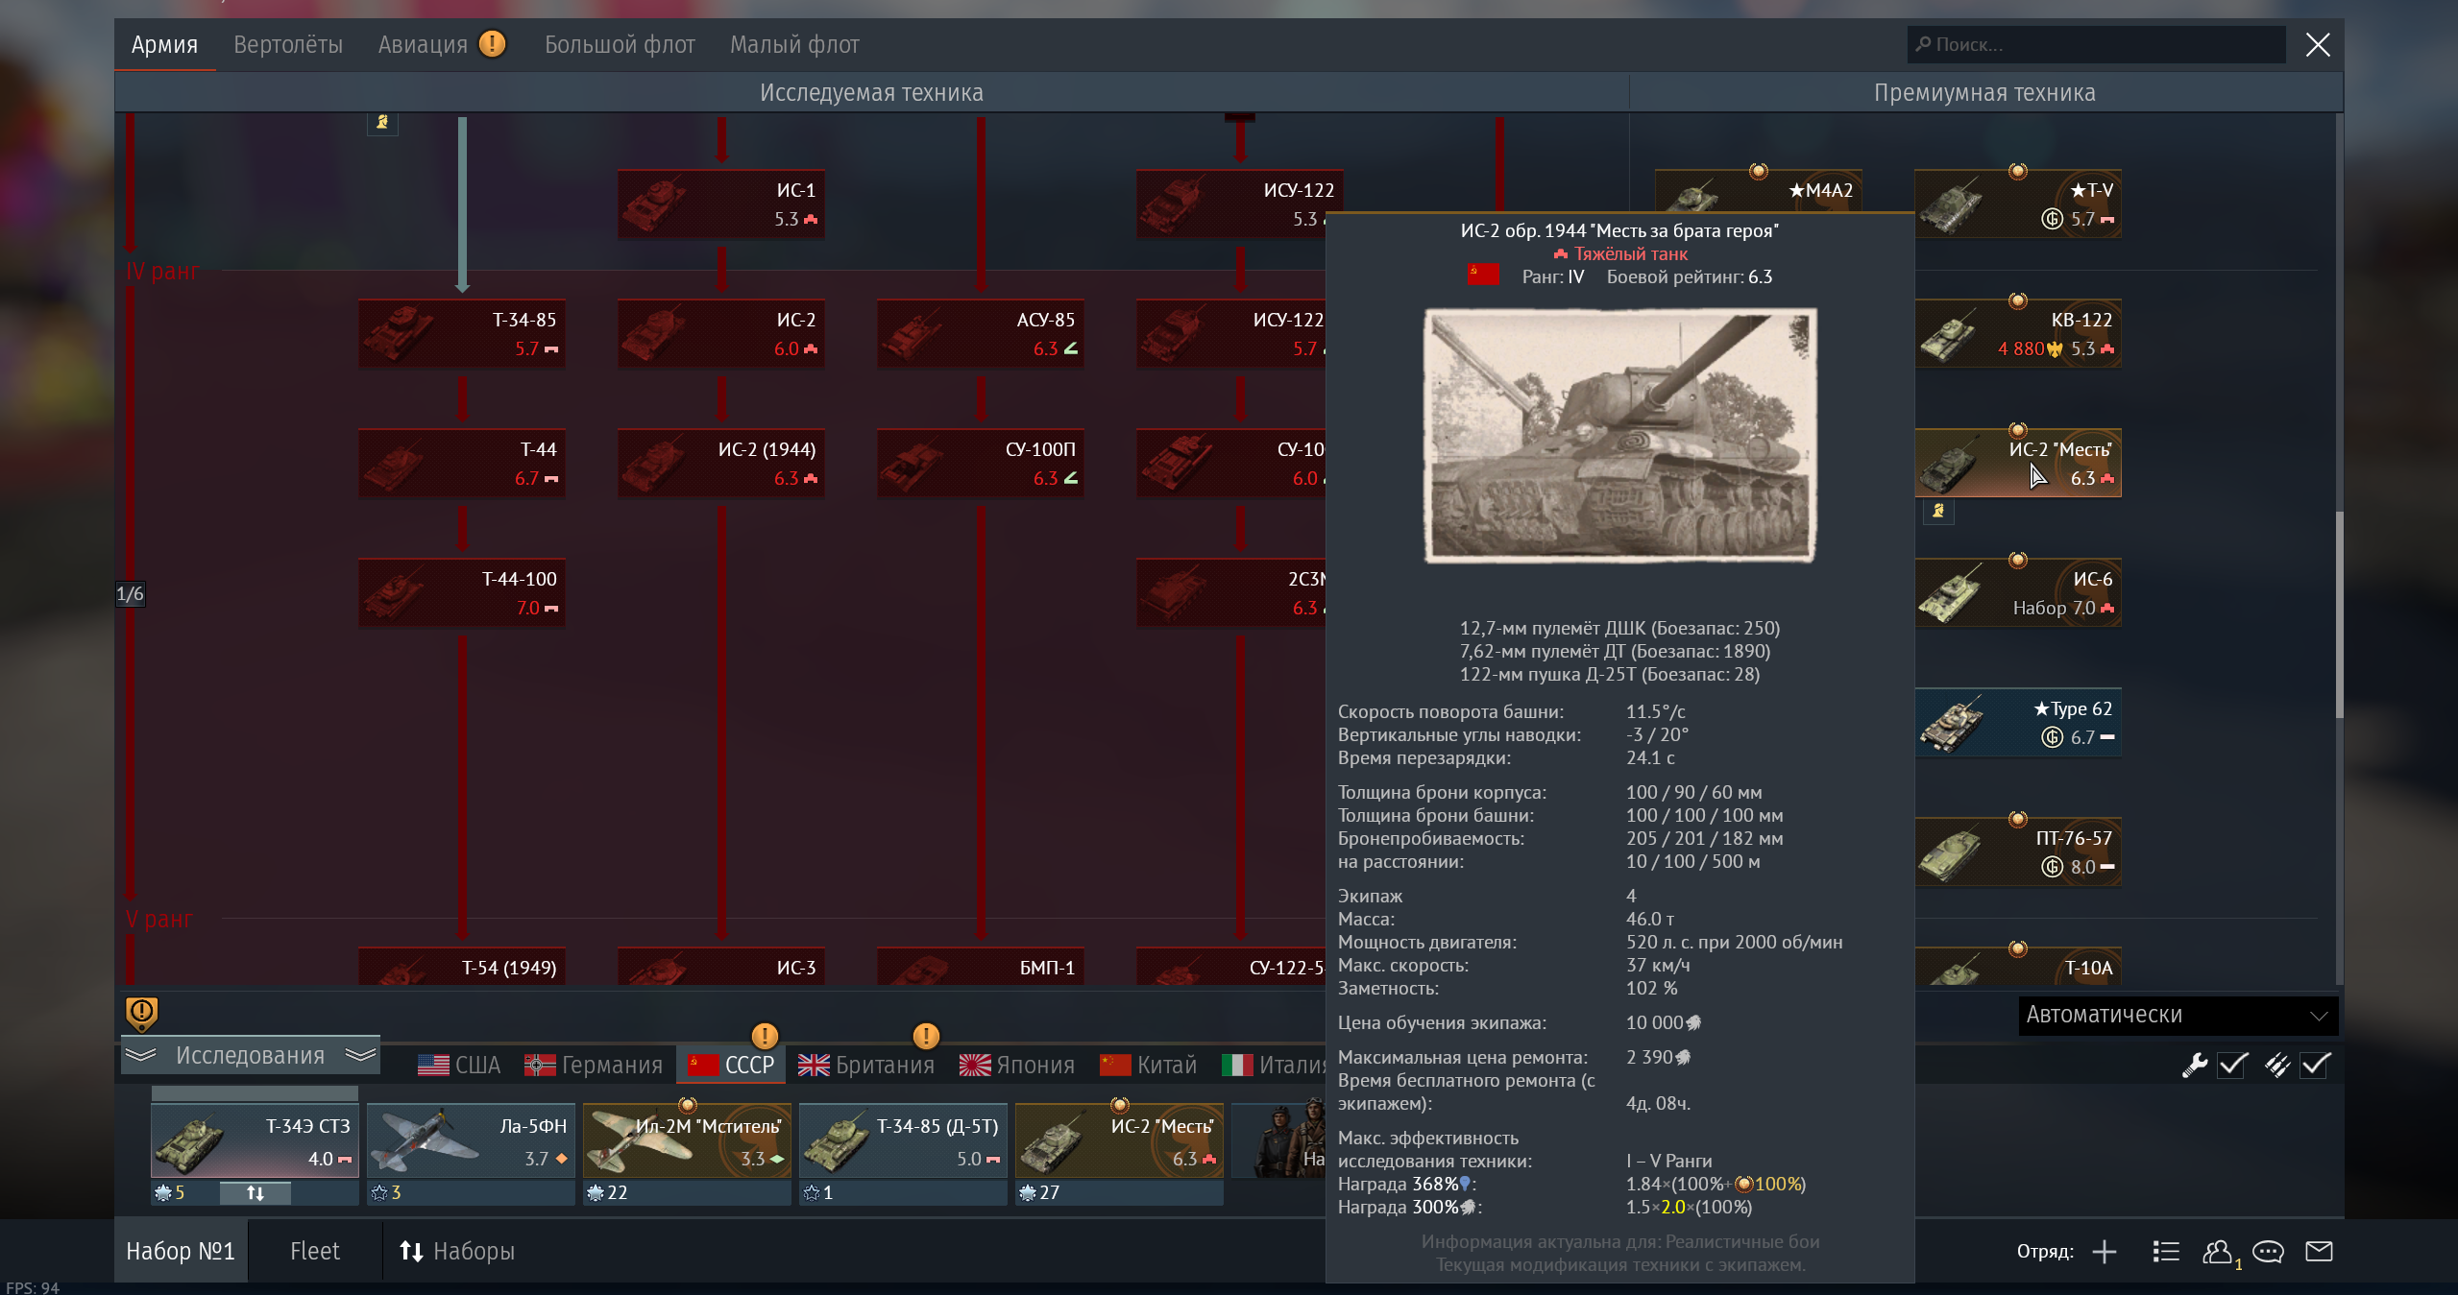Click the wrench repair icon
Screen dimensions: 2458x1295
2195,1065
